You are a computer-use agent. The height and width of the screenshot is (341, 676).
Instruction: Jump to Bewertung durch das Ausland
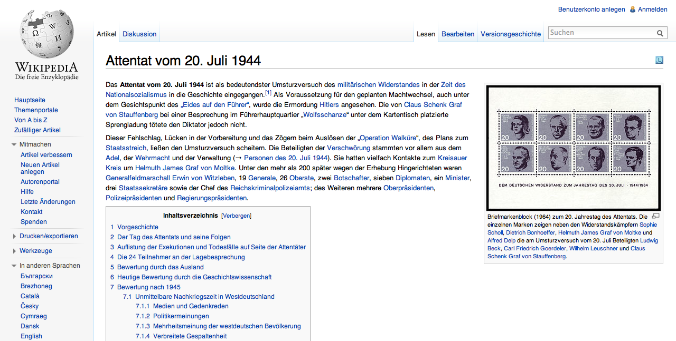coord(157,267)
